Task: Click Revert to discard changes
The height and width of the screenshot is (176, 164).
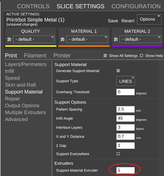Action: (128, 21)
